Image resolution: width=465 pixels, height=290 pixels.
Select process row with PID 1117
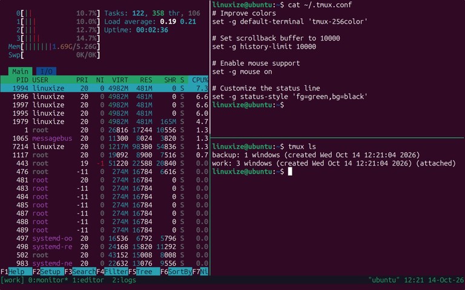click(104, 155)
